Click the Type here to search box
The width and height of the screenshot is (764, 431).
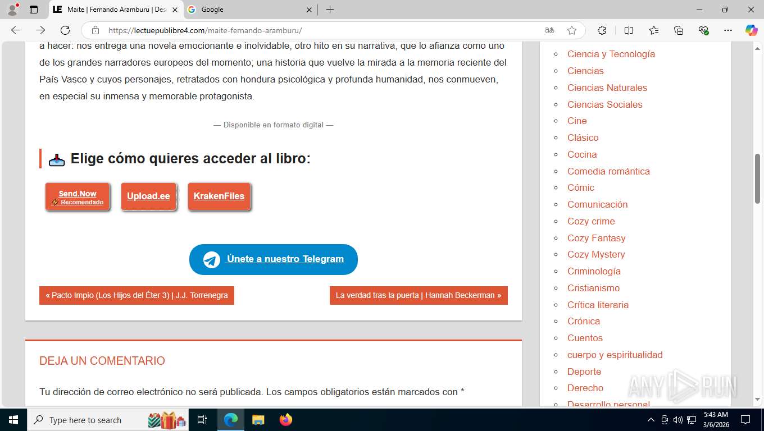(x=108, y=420)
